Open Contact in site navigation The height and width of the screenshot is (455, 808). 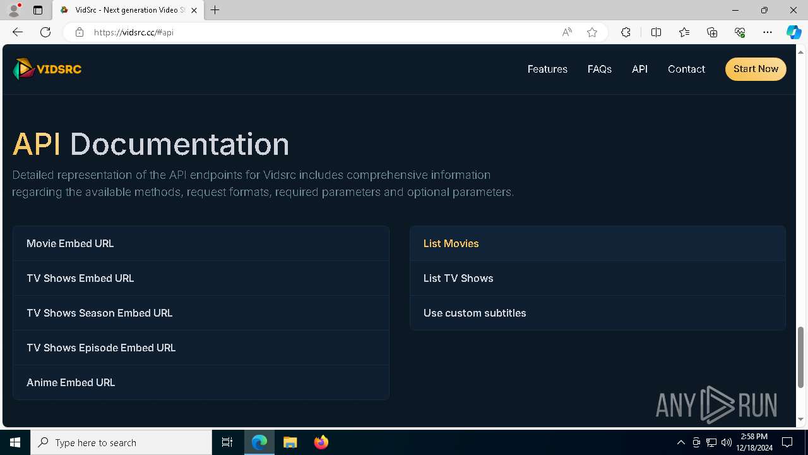click(686, 69)
